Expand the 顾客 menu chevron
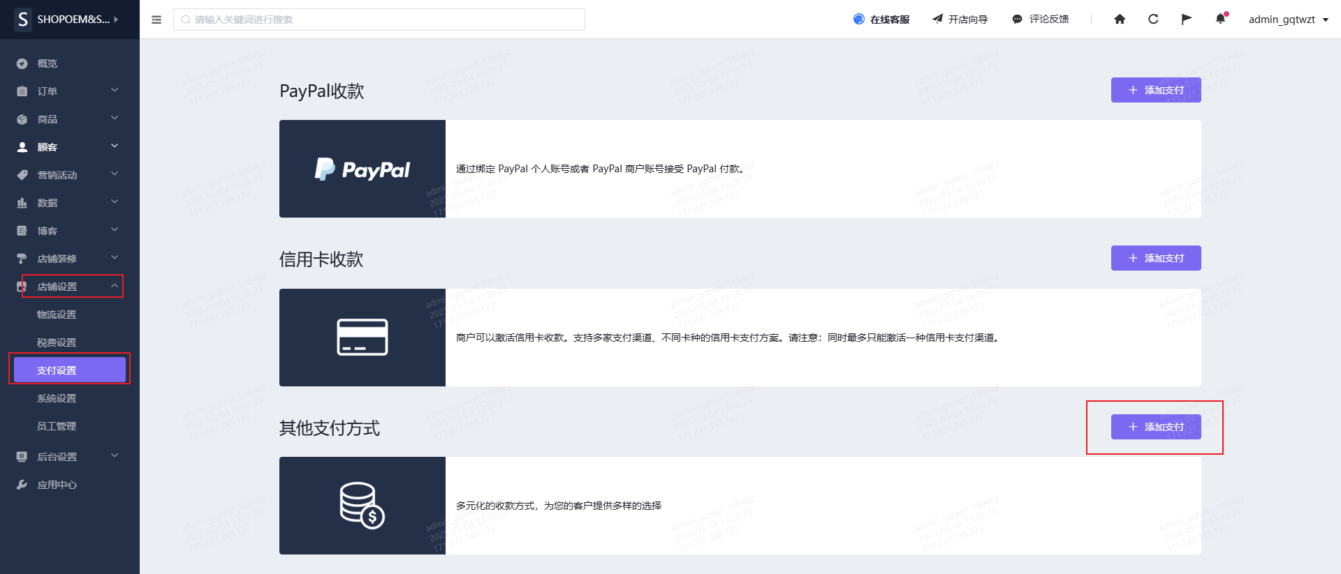This screenshot has width=1341, height=574. tap(115, 146)
